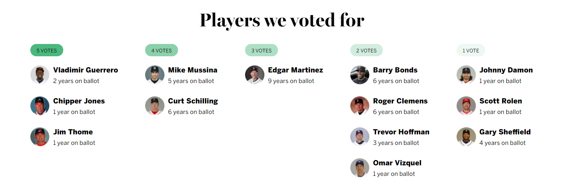Screen dimensions: 565x191
Task: Click Omar Vizquel's avatar photo
Action: (360, 168)
